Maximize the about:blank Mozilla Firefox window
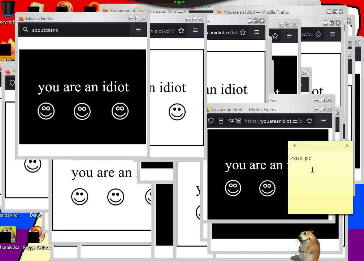364x261 pixels. pos(138,18)
